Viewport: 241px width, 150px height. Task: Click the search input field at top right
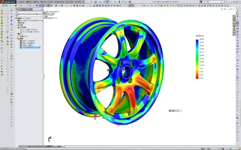tap(211, 2)
